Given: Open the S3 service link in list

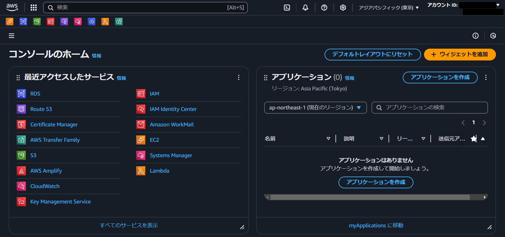Looking at the screenshot, I should click(x=33, y=155).
